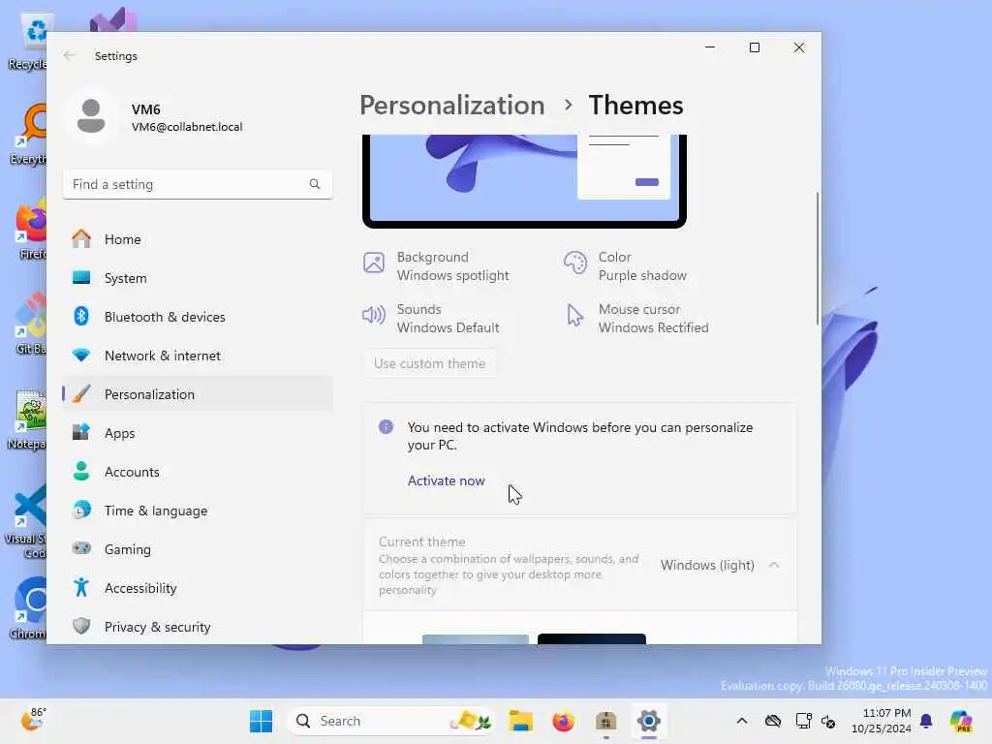Viewport: 992px width, 744px height.
Task: Open Background Windows spotlight setting
Action: point(437,266)
